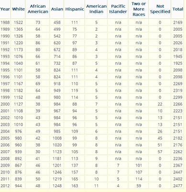Viewport: 186px width, 192px height.
Task: Select total 2026
Action: 178,43
